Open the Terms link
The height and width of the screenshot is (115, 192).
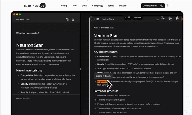[x=111, y=6]
